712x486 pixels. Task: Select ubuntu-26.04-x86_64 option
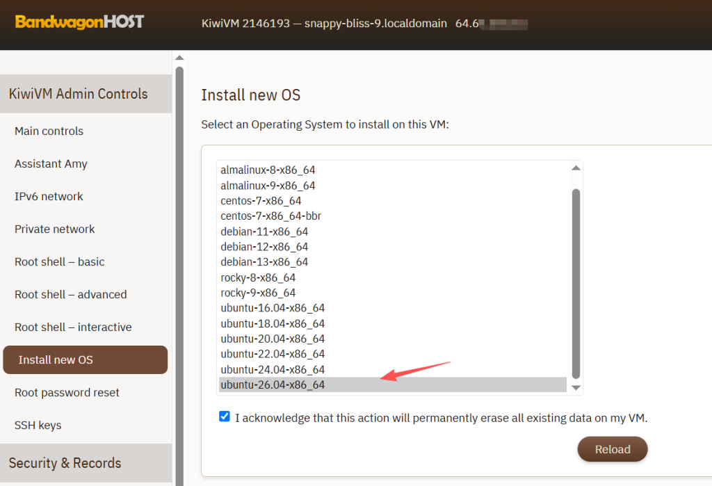(x=393, y=384)
